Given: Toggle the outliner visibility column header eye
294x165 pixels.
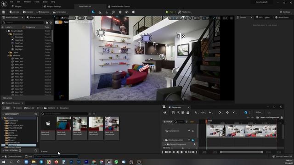Looking at the screenshot, I should pyautogui.click(x=2, y=27).
